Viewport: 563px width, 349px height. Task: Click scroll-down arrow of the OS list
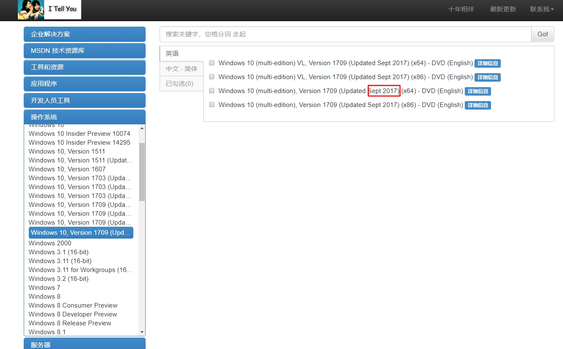pos(142,332)
